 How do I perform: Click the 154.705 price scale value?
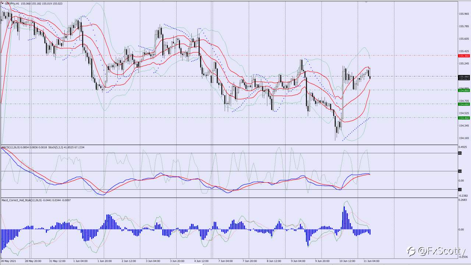point(464,101)
